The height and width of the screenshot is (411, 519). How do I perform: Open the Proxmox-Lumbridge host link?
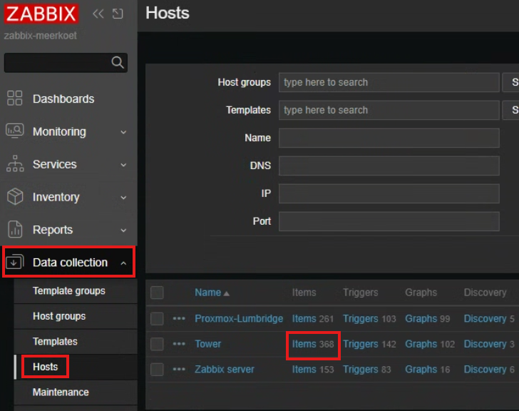point(239,319)
